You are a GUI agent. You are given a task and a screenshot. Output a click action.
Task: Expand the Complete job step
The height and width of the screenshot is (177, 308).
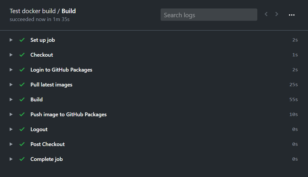pos(11,159)
